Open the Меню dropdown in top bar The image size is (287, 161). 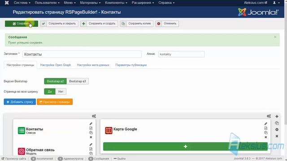[x=70, y=3]
